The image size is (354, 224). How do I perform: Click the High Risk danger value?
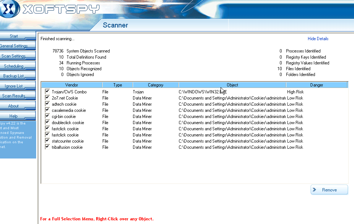pos(295,92)
